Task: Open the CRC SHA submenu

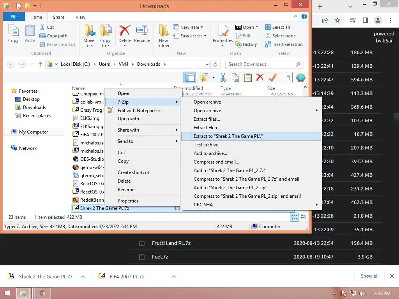Action: [x=251, y=205]
